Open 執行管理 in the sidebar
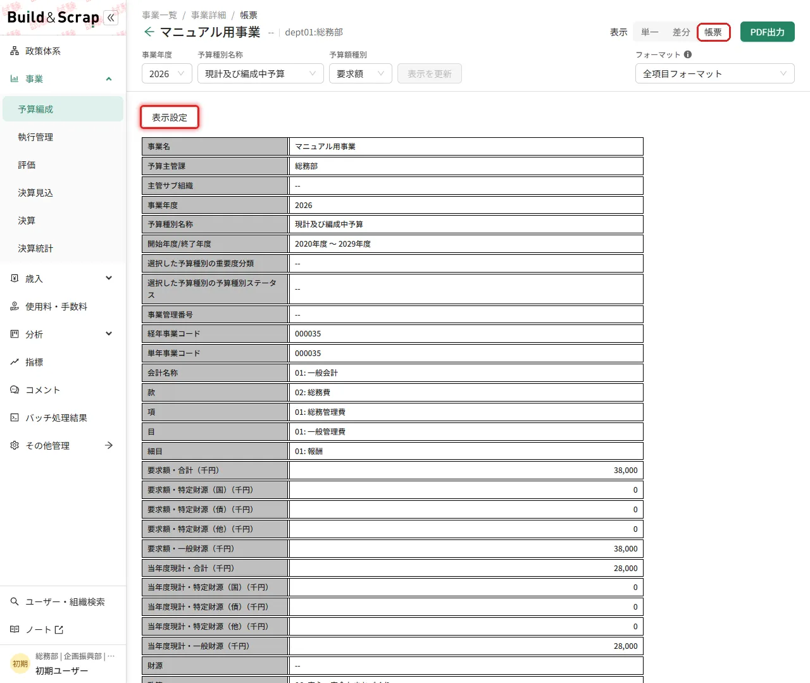The image size is (810, 683). pos(63,137)
